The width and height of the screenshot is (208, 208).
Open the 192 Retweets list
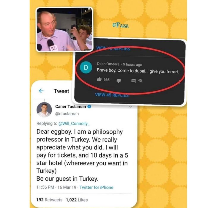pos(49,200)
